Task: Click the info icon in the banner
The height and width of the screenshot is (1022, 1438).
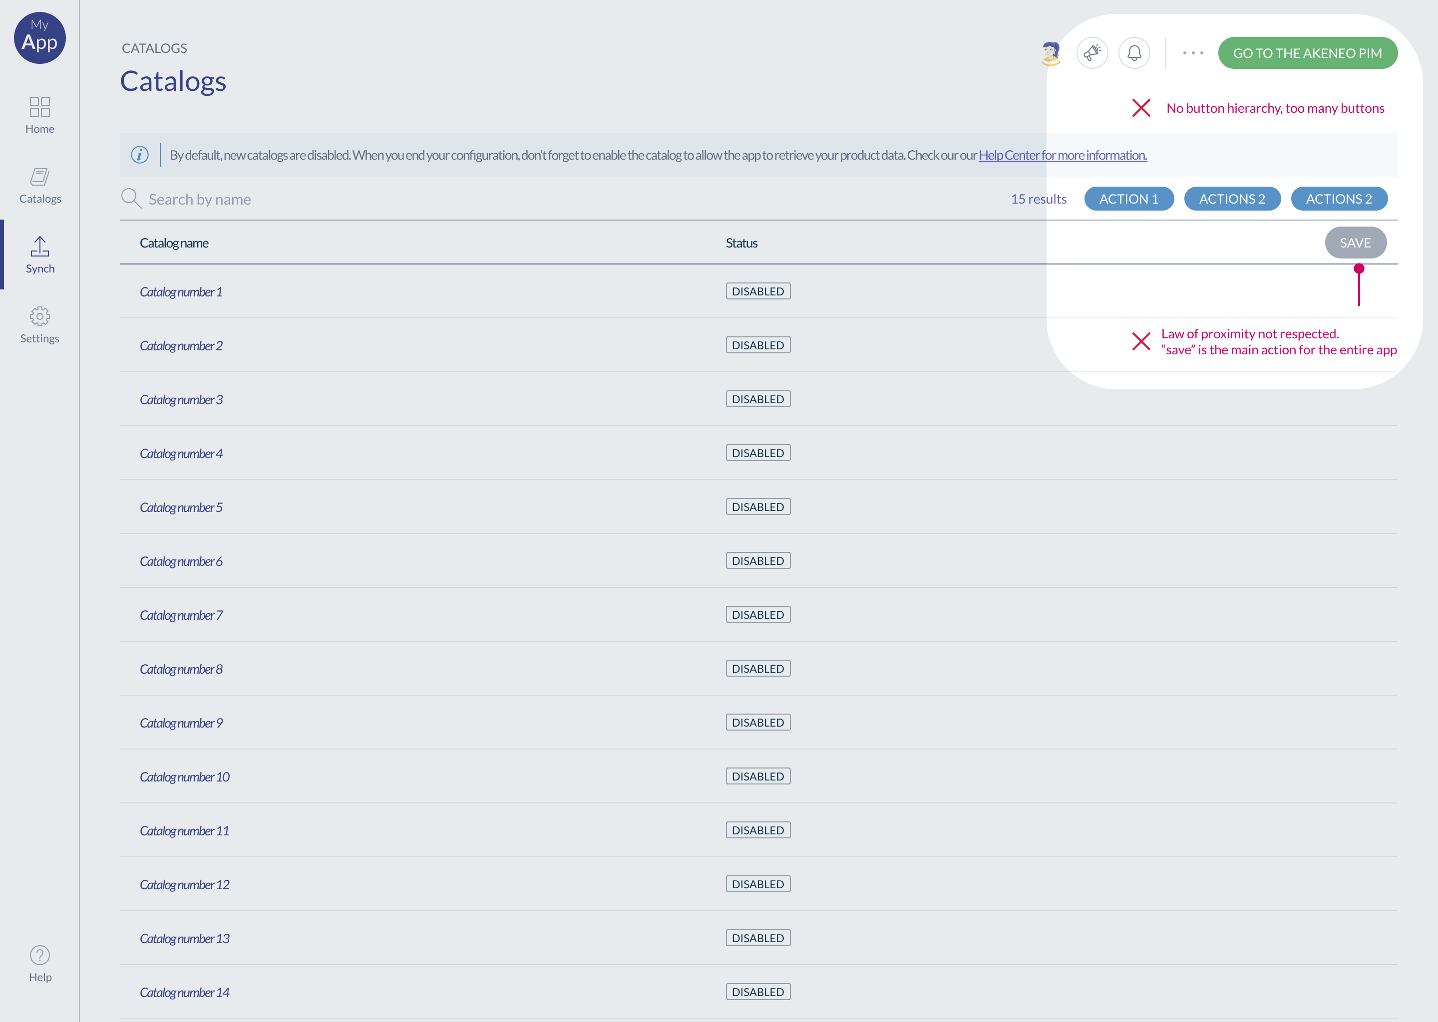Action: (140, 155)
